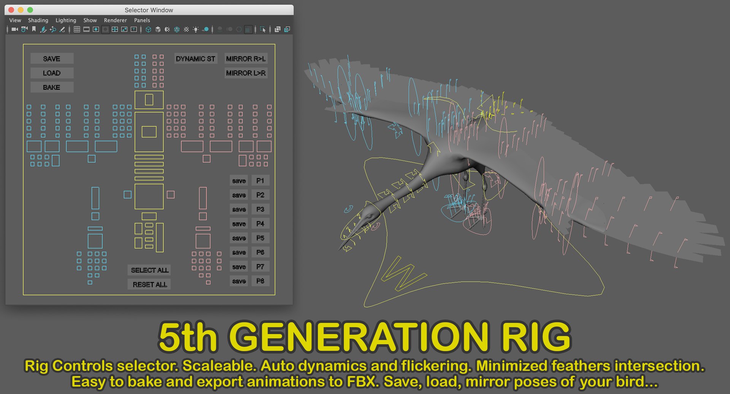Select the bottom yellow spine bar
This screenshot has width=730, height=394.
pyautogui.click(x=149, y=178)
